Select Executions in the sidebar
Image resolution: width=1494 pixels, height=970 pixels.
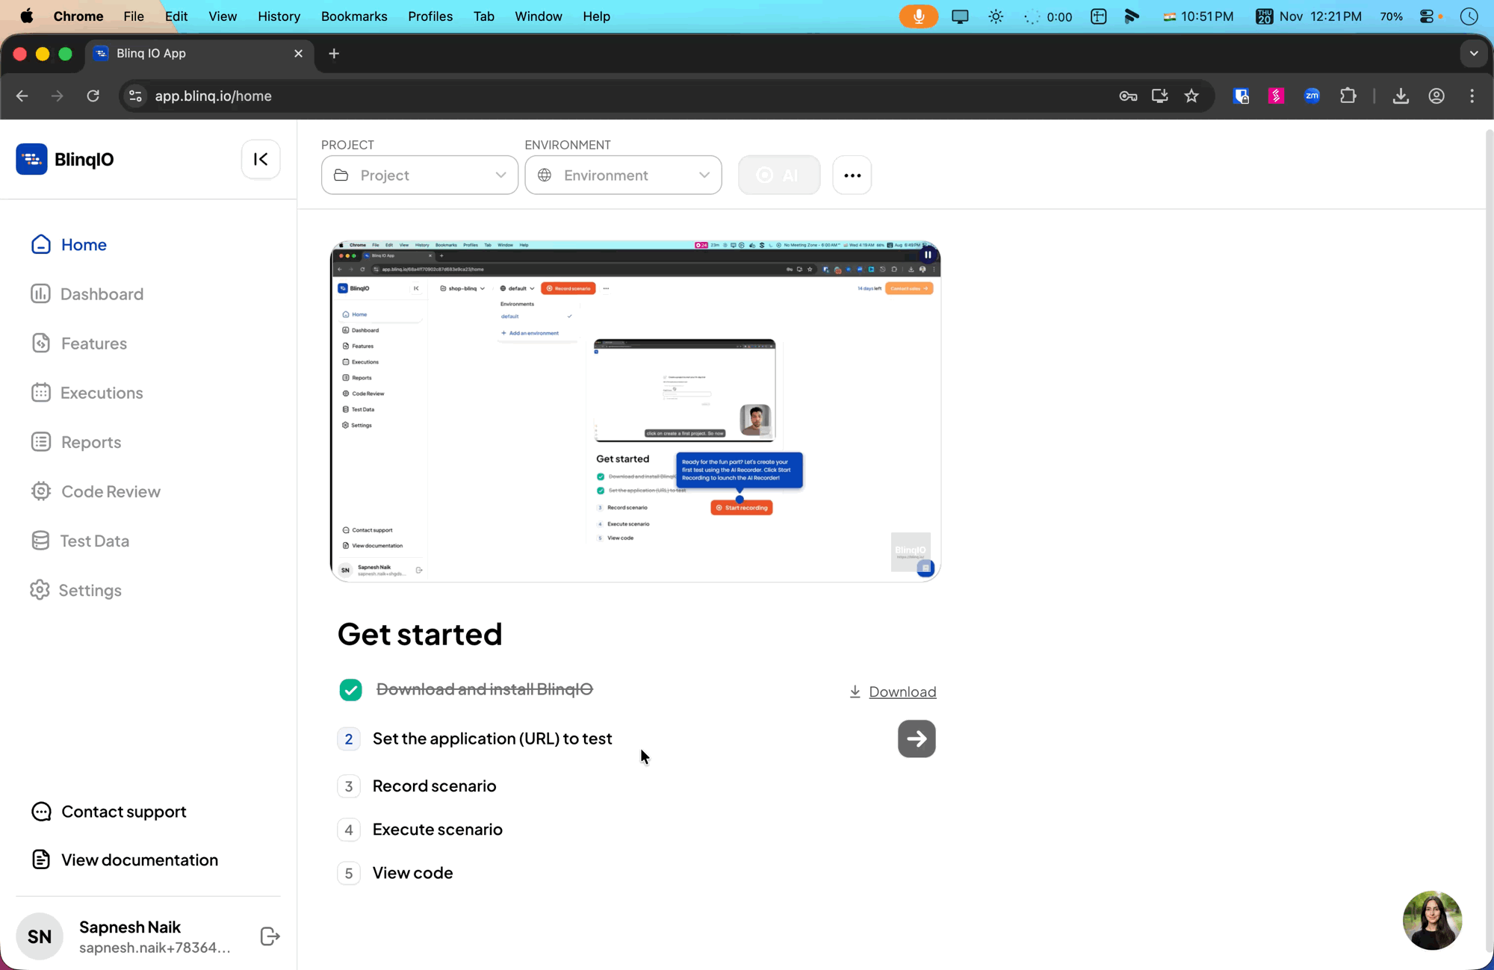click(101, 392)
